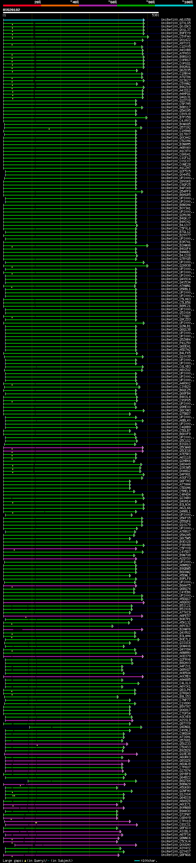
Task: Open hit UniRef100_Q7XLG5
Action: 176,23
